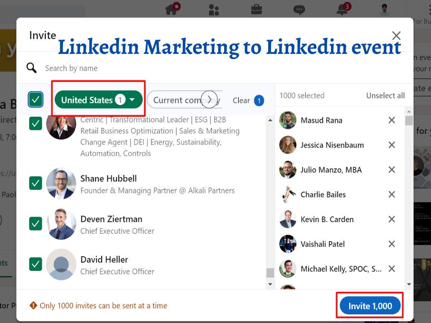Open the LinkedIn Home feed icon

tap(171, 9)
